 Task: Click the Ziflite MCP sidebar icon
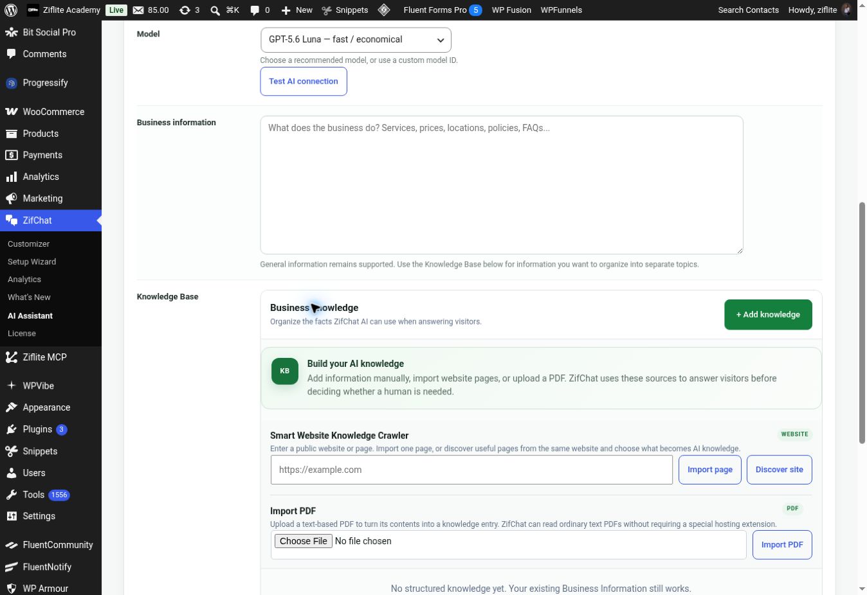(x=12, y=357)
